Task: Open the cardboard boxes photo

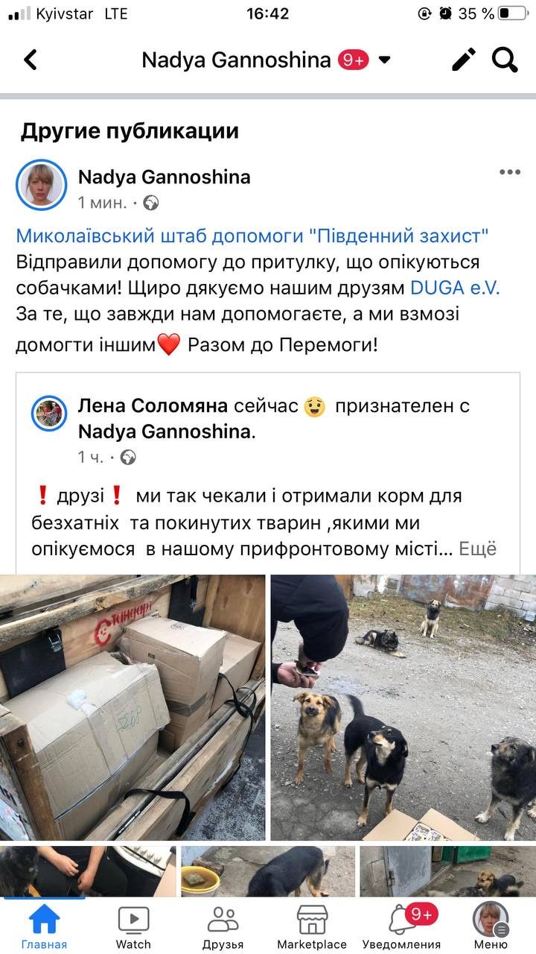Action: [x=133, y=707]
